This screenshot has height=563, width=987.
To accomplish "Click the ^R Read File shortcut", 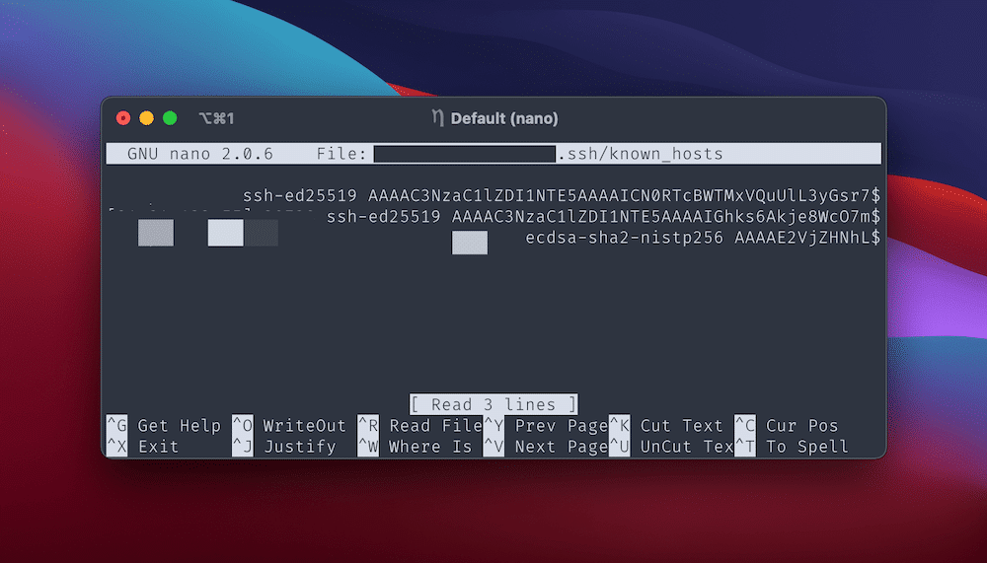I will [419, 426].
